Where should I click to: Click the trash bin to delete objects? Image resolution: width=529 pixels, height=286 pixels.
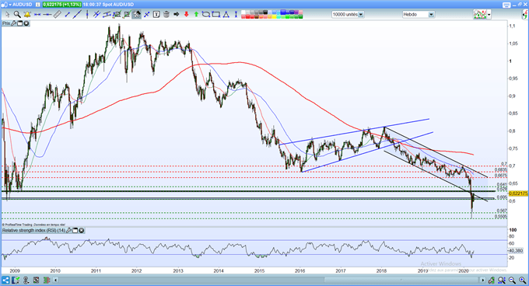click(x=166, y=15)
